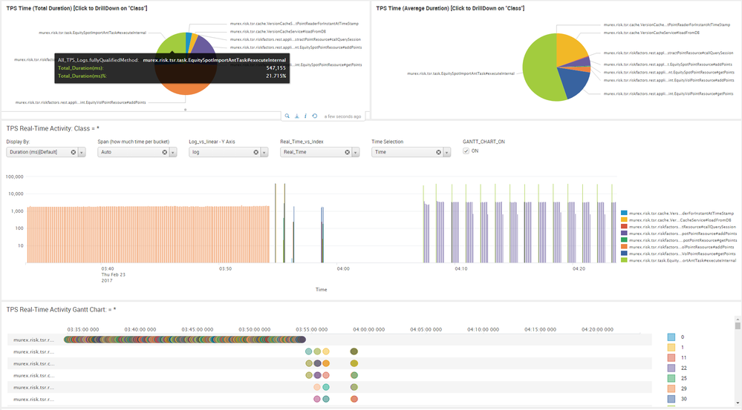Image resolution: width=742 pixels, height=410 pixels.
Task: Open the Span time per bucket dropdown
Action: (x=173, y=152)
